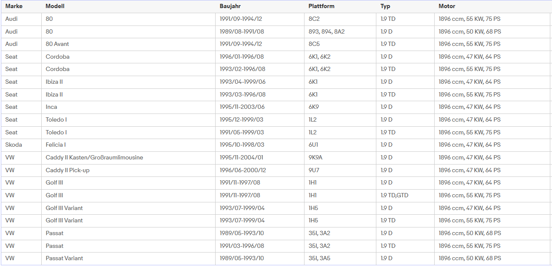This screenshot has height=267, width=552.
Task: Select the Baujahr column header
Action: click(230, 6)
